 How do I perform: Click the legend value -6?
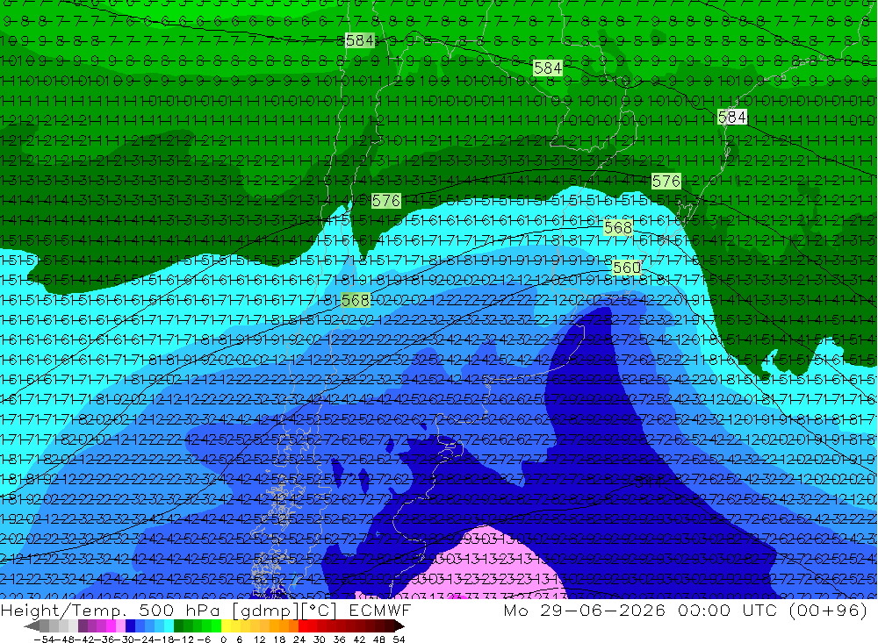pos(204,639)
